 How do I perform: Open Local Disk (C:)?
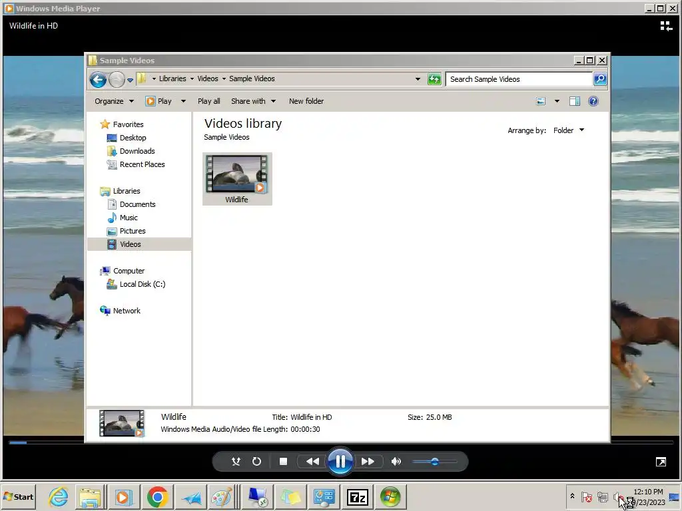(x=143, y=284)
